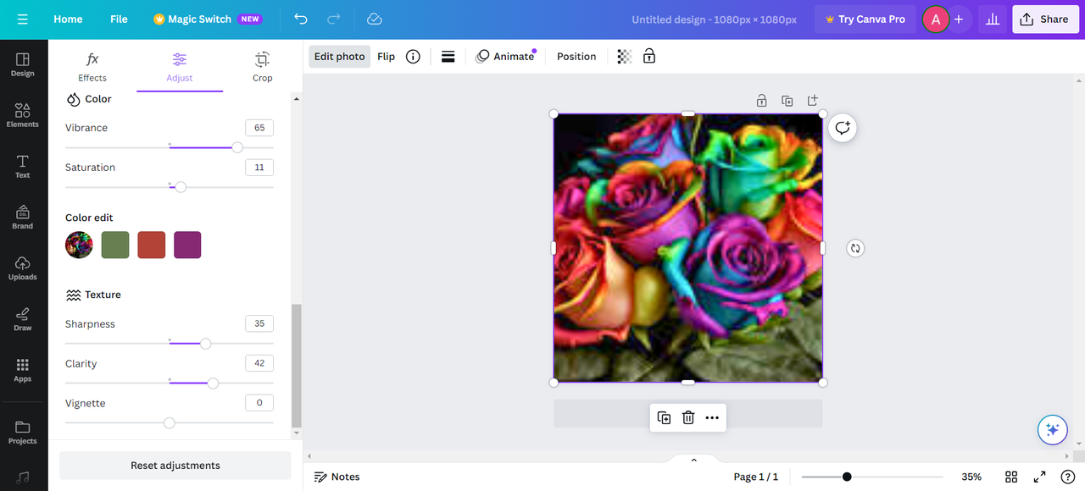Click Edit photo button
The image size is (1085, 491).
tap(339, 57)
